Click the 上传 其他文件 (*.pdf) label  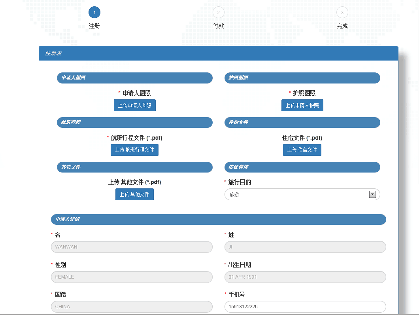point(135,182)
